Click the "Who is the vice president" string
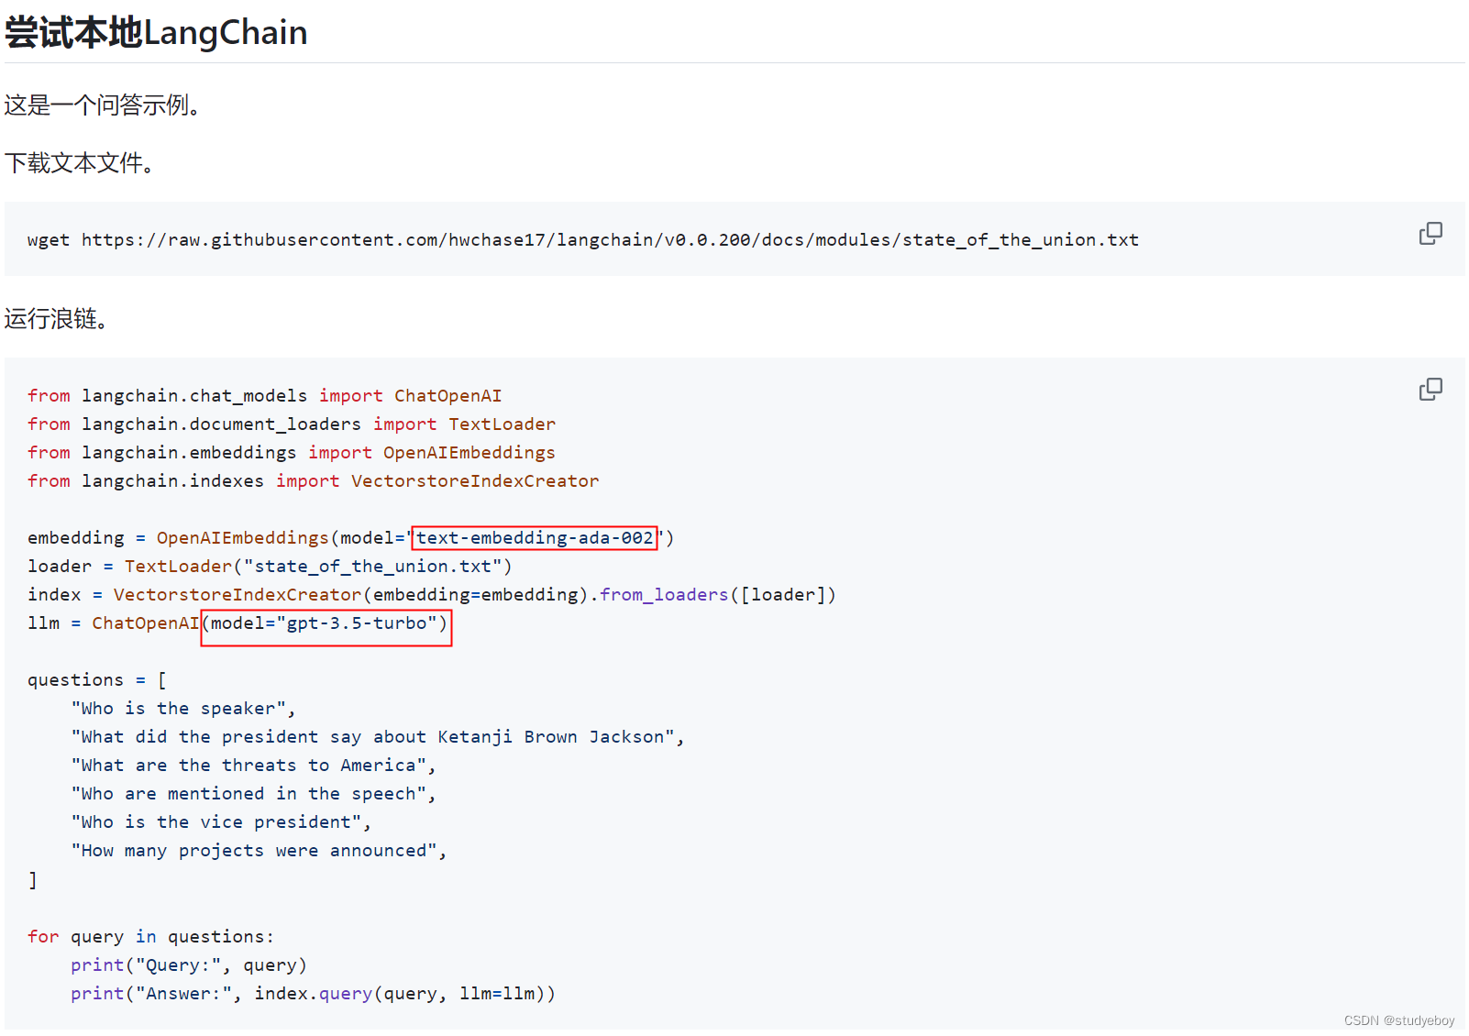Screen dimensions: 1469x1036 point(220,822)
